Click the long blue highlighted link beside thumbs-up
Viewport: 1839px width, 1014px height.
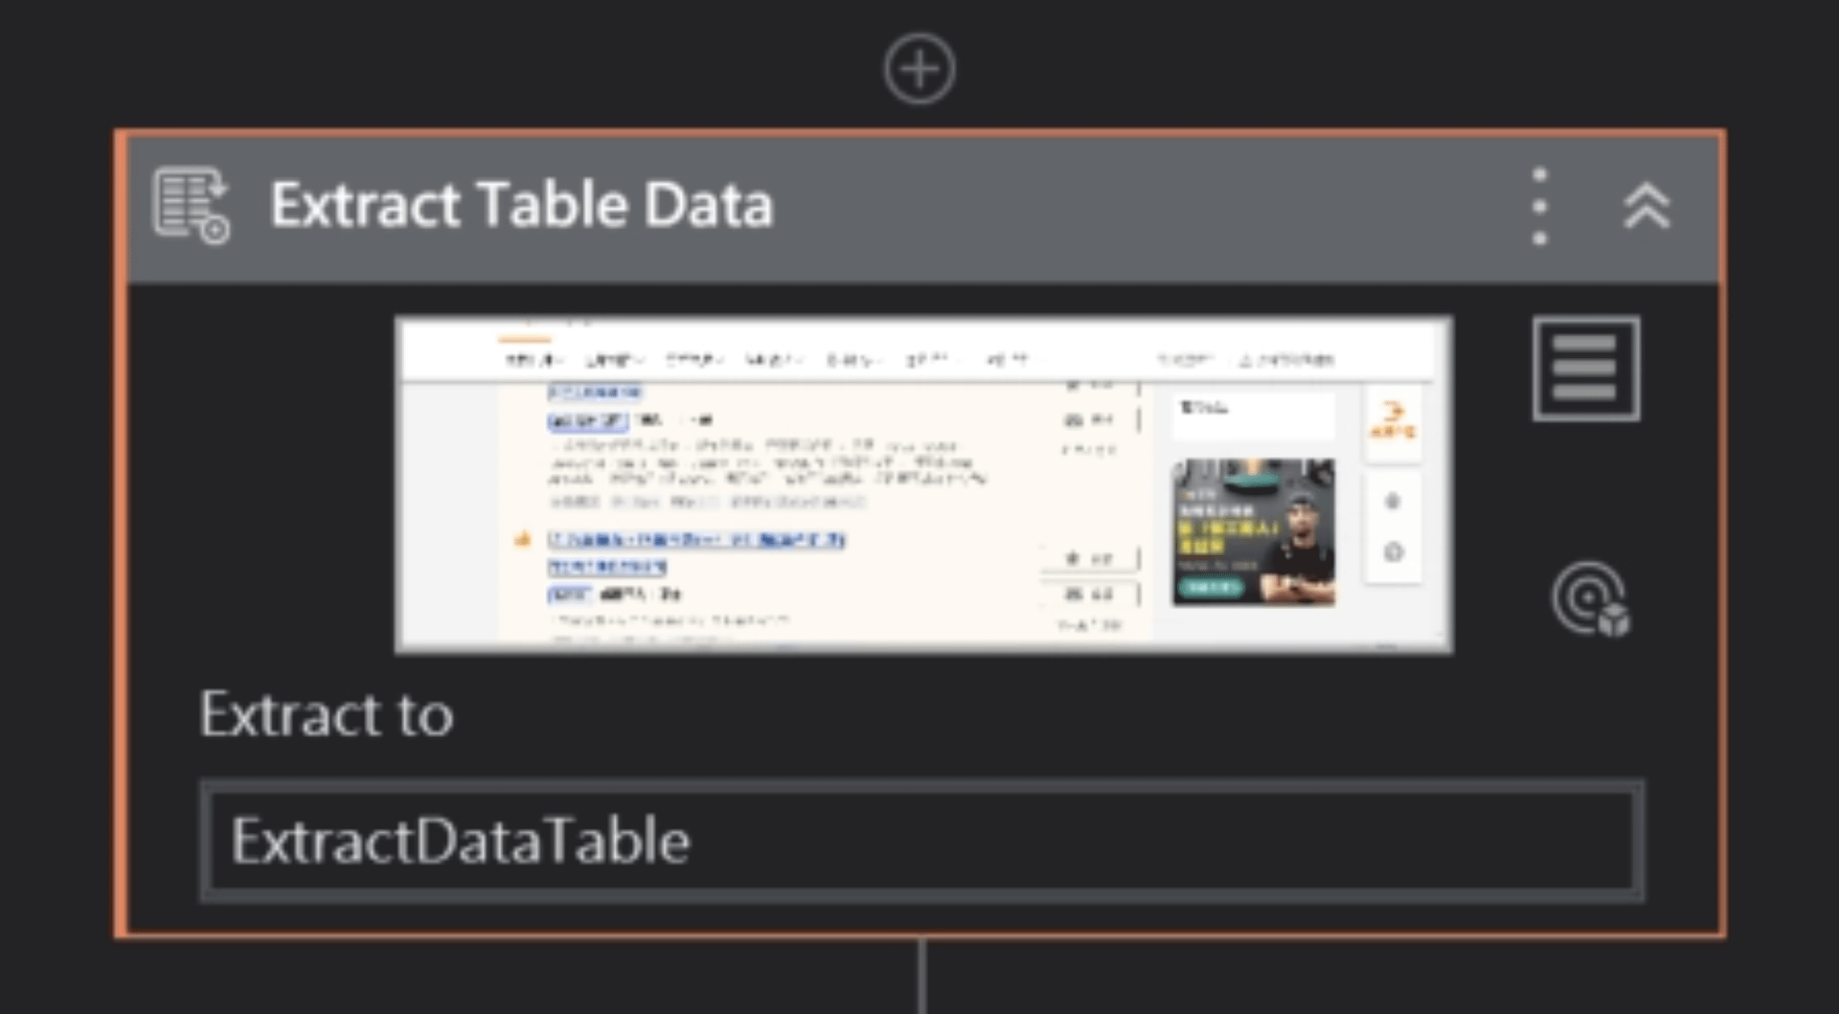click(x=696, y=540)
